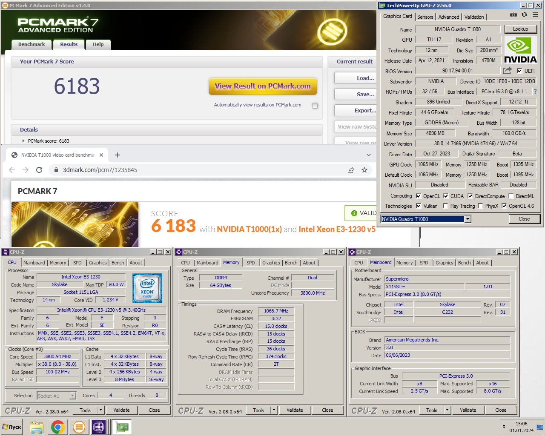Switch to the Advanced tab in GPU-Z

449,17
